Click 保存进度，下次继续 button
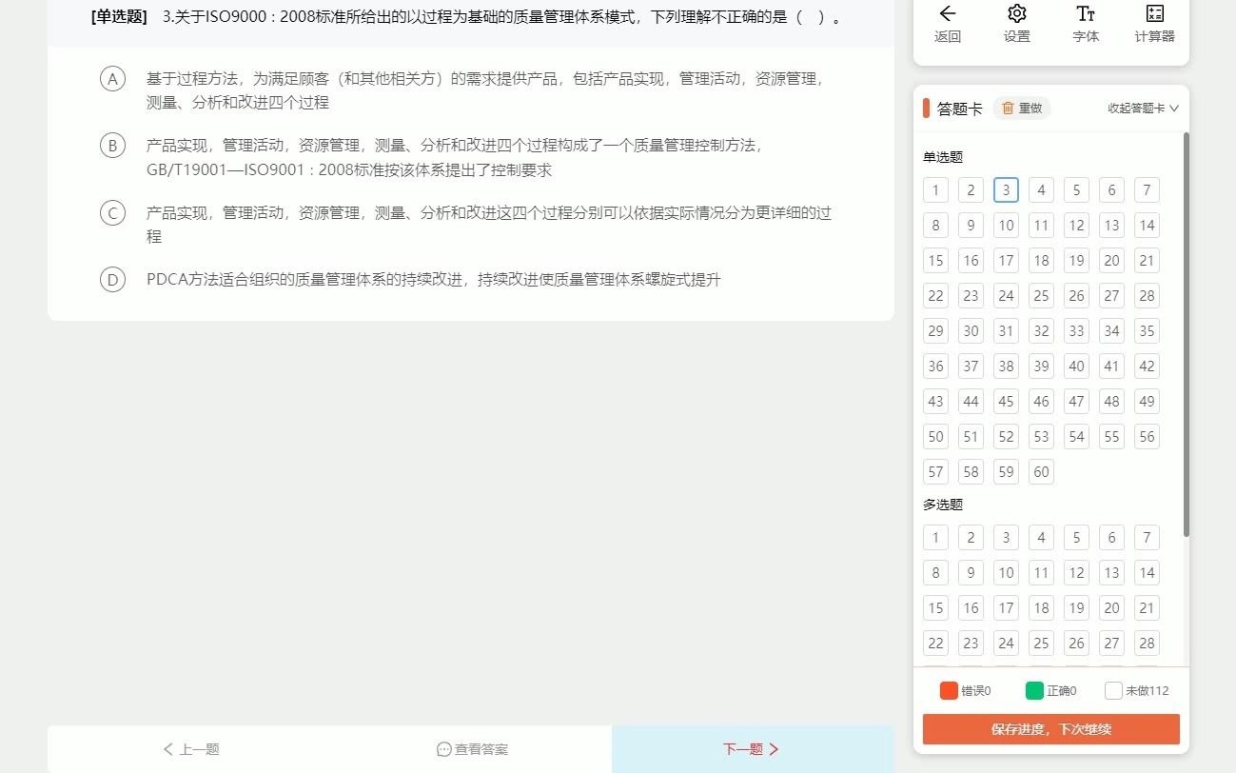 (x=1050, y=729)
